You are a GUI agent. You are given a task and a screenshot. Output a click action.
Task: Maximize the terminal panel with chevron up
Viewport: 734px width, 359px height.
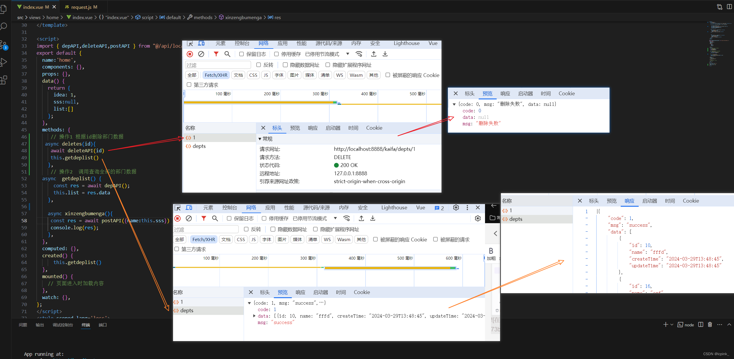coord(729,325)
